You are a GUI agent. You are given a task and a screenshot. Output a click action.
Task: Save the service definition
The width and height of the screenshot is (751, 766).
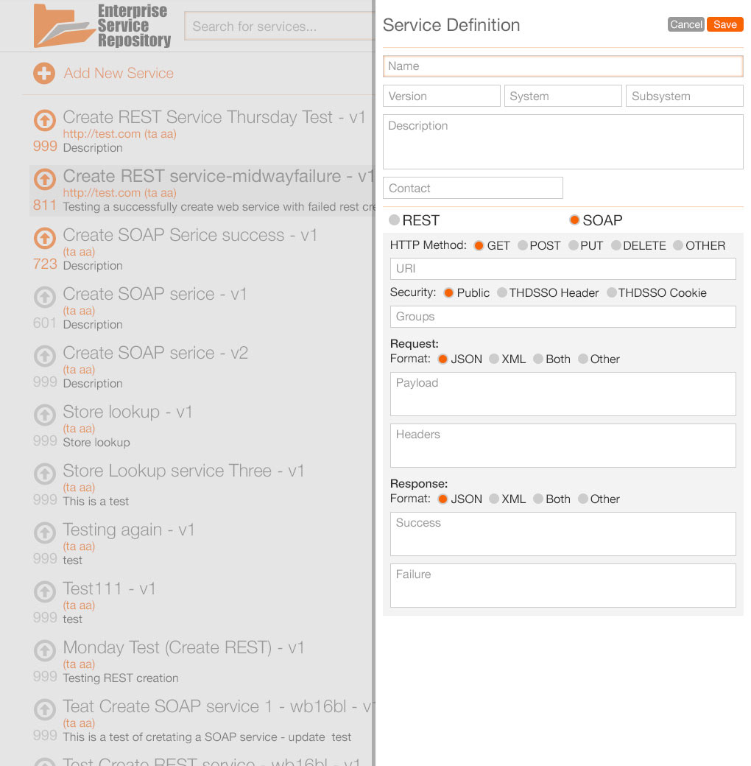(x=724, y=24)
